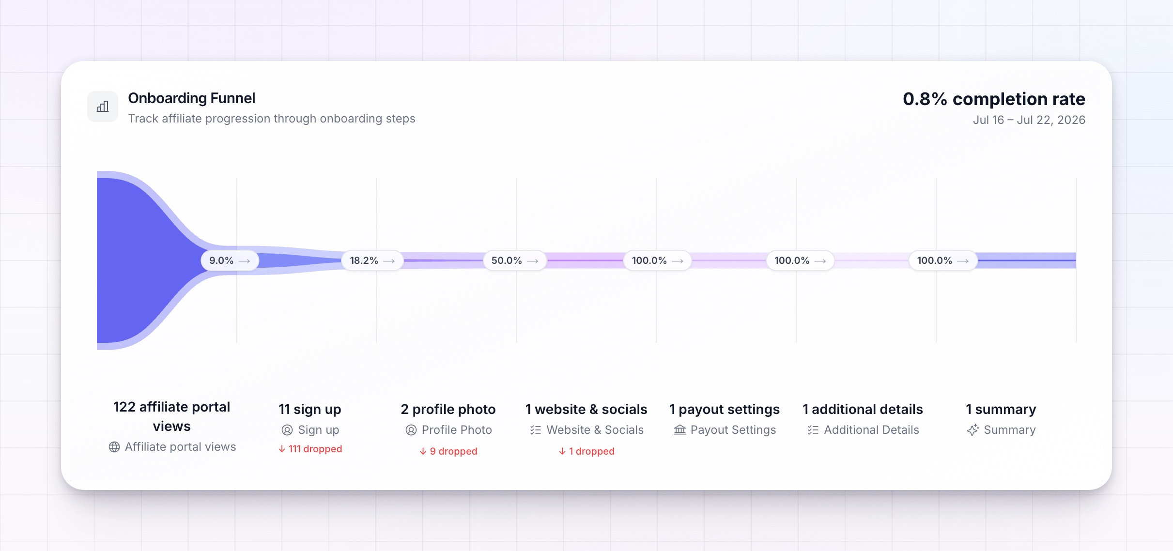Click the first 100.0% conversion badge
This screenshot has width=1173, height=551.
[658, 260]
